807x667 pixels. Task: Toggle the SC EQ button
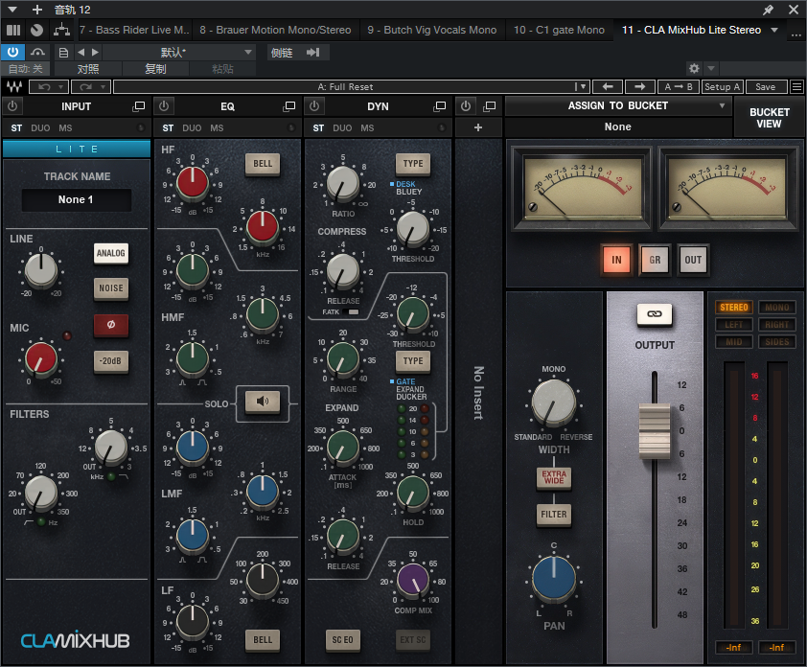pos(342,640)
